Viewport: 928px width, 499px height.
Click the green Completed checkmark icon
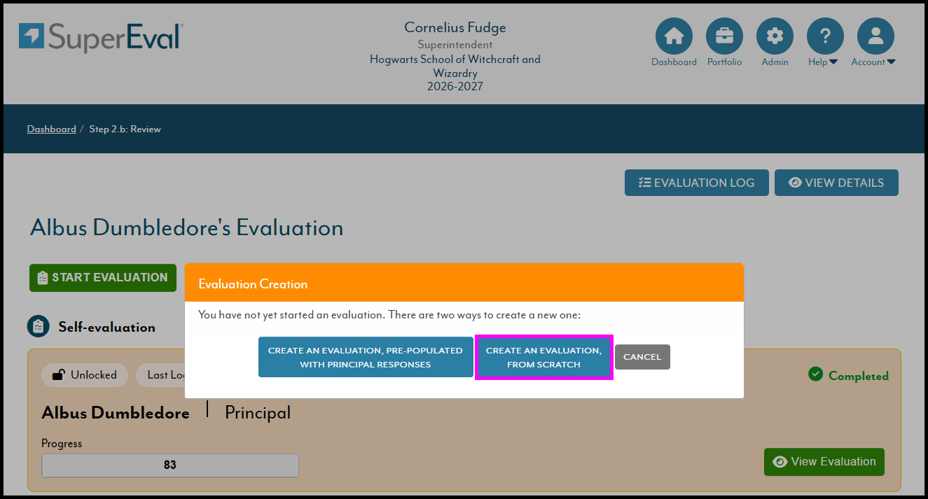coord(815,374)
